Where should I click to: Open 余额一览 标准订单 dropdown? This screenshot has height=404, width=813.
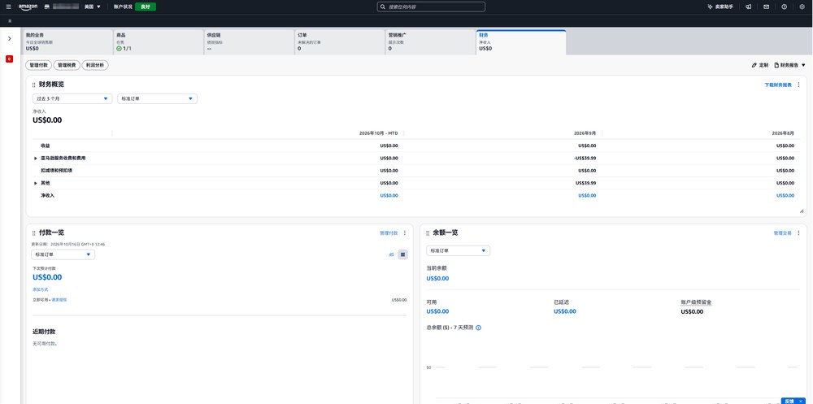point(458,250)
